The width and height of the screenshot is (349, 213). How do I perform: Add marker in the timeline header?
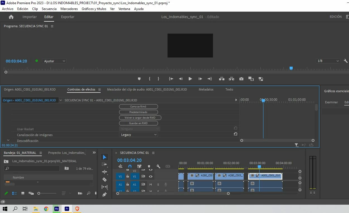(x=149, y=166)
